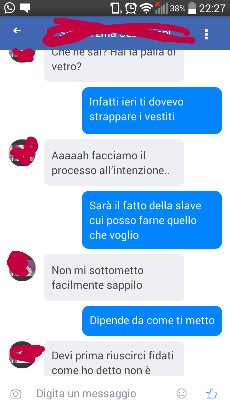Select the "Infatti ieri ti dovevo" message bubble
Image resolution: width=230 pixels, height=410 pixels.
tap(152, 110)
